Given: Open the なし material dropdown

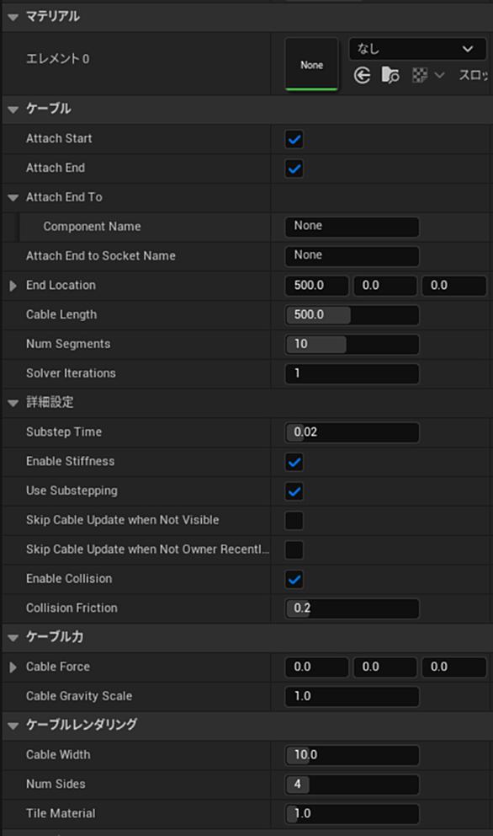Looking at the screenshot, I should click(x=417, y=49).
